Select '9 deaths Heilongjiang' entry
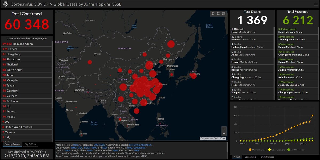Viewport: 320px width, 160px height. [x=251, y=46]
